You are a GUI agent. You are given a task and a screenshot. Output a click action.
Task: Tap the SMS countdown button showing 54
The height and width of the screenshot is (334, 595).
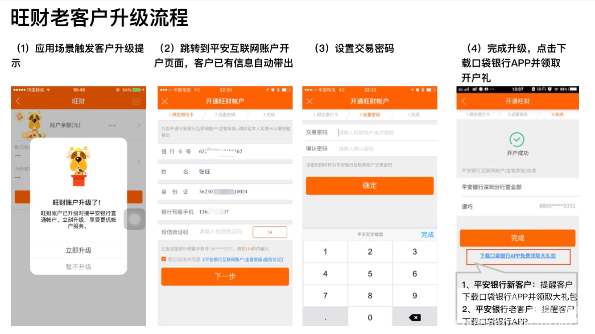coord(270,232)
